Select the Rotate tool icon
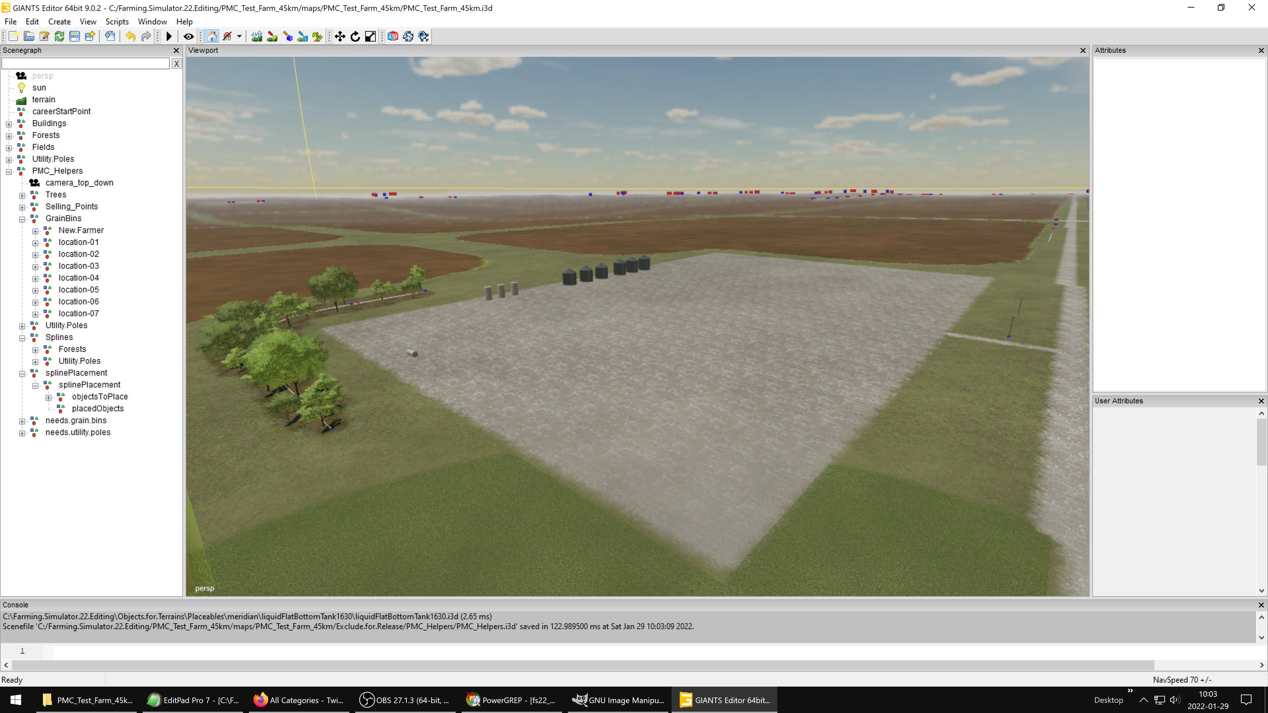This screenshot has height=713, width=1268. [355, 36]
